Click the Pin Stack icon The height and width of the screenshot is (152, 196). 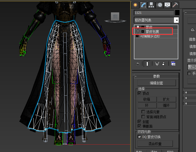pyautogui.click(x=137, y=64)
